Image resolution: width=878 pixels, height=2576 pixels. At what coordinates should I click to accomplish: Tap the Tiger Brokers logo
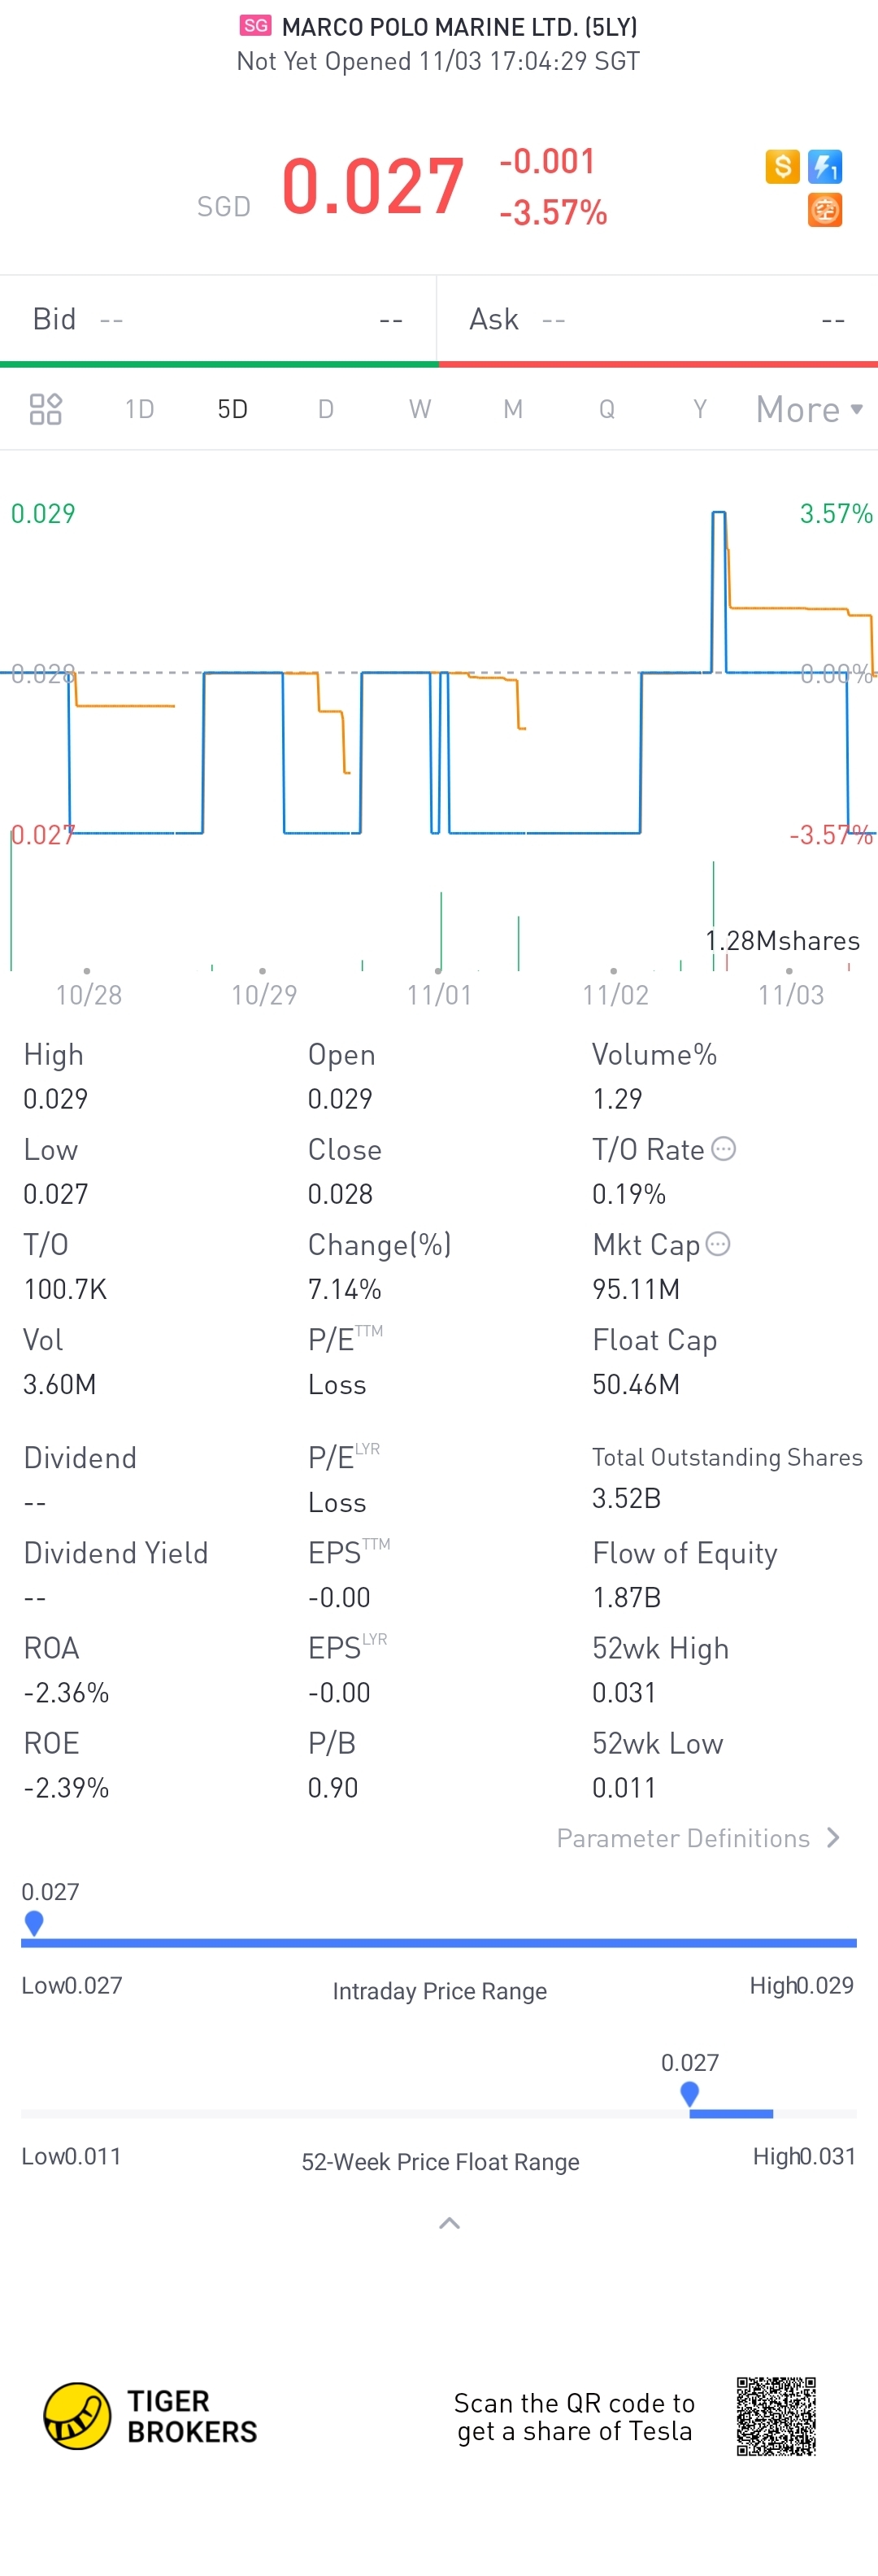pos(150,2416)
